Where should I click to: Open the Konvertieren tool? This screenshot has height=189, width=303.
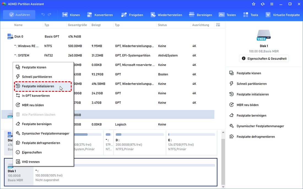(x=90, y=15)
